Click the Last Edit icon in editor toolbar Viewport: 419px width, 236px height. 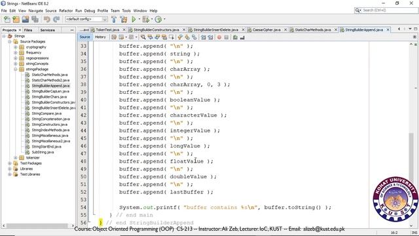(114, 37)
